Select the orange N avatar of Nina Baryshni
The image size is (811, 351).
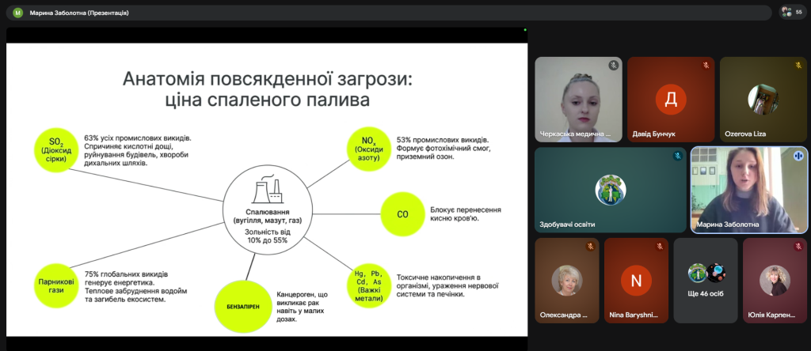click(636, 279)
